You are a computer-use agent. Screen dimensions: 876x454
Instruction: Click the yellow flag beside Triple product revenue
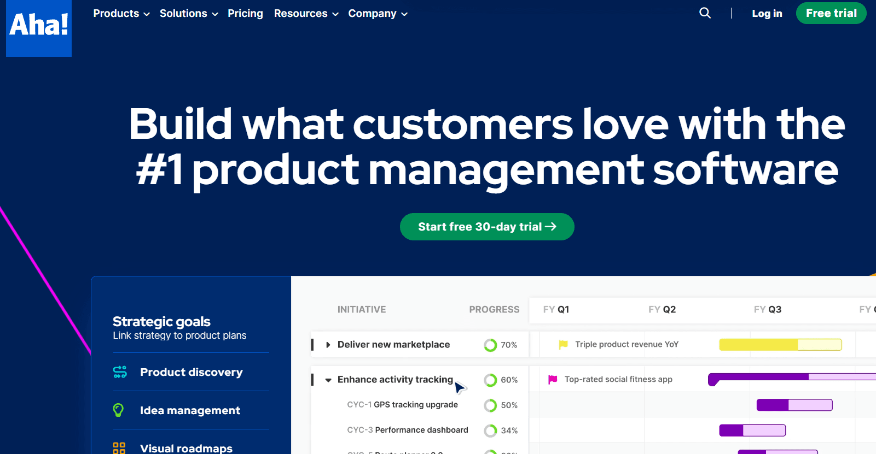tap(563, 345)
